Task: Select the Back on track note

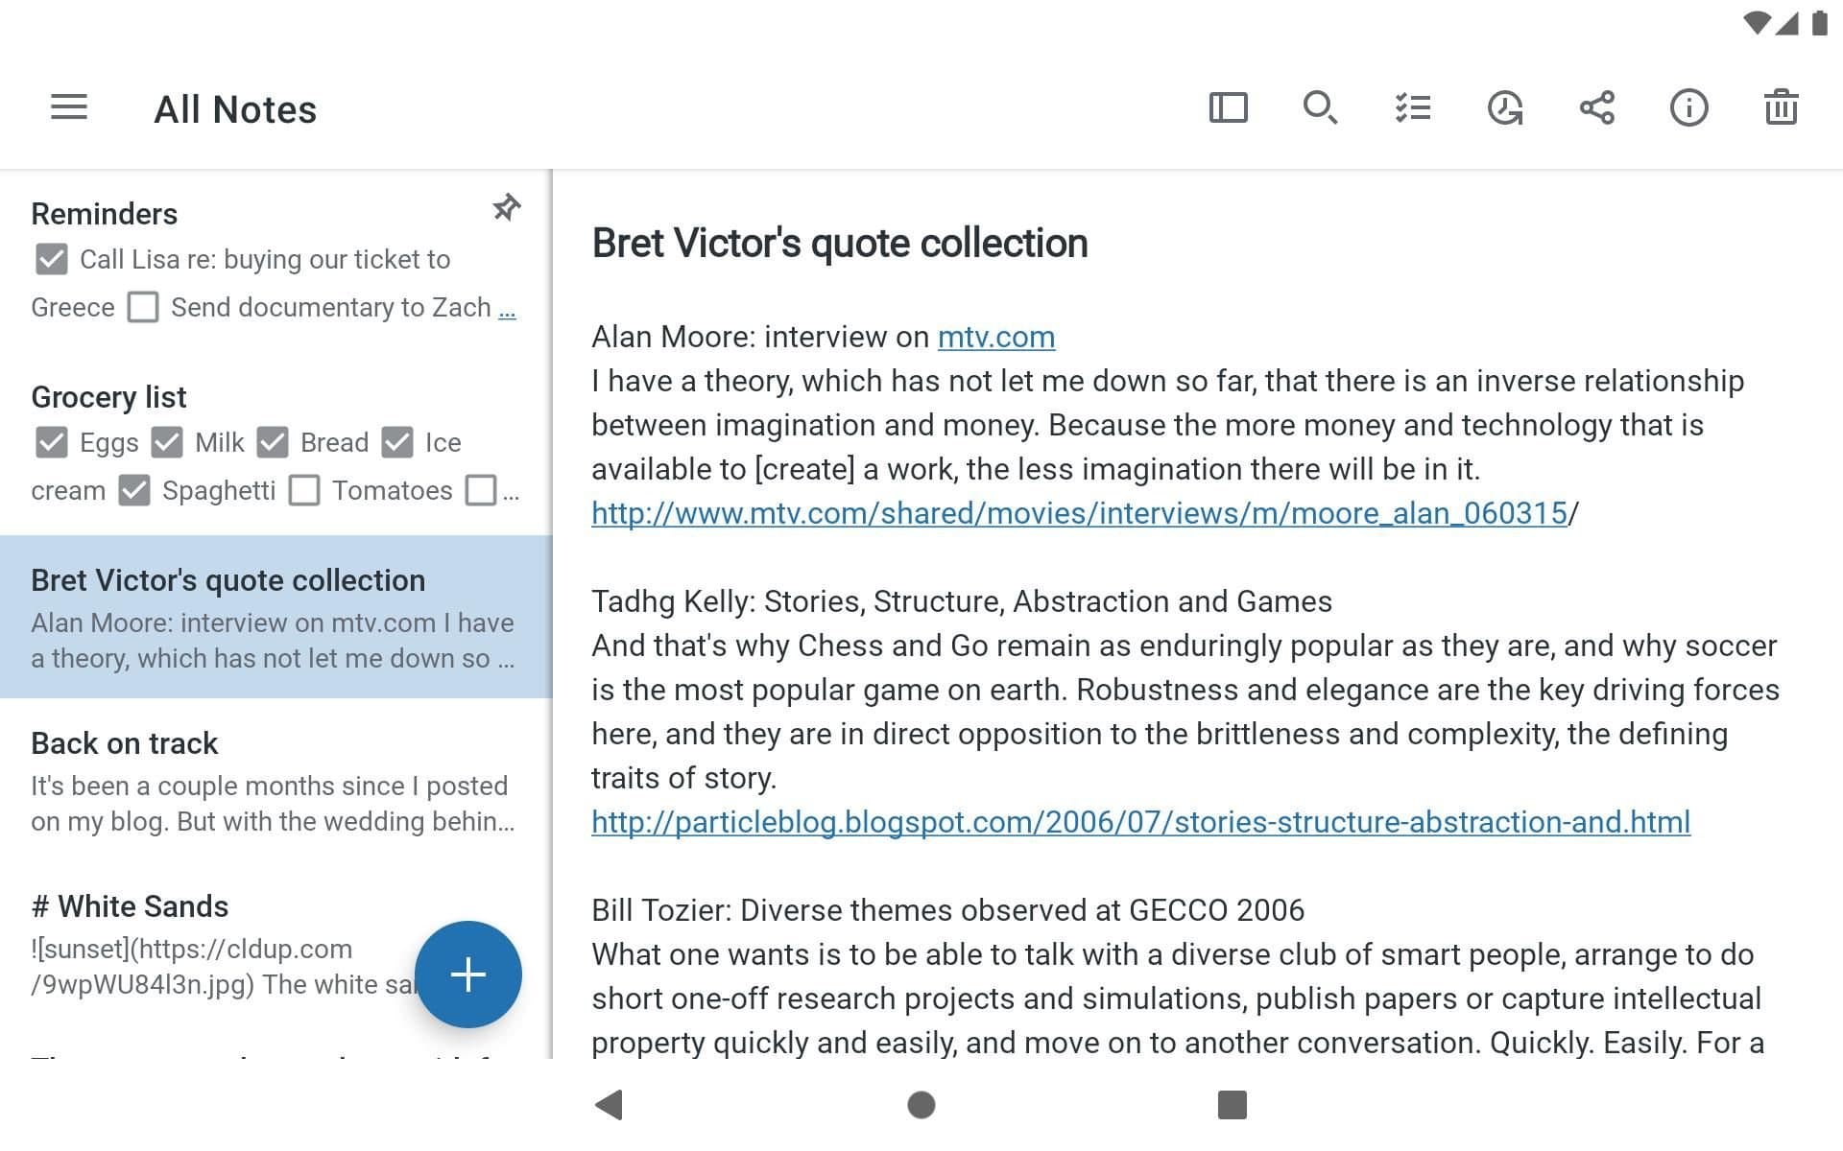Action: tap(274, 779)
